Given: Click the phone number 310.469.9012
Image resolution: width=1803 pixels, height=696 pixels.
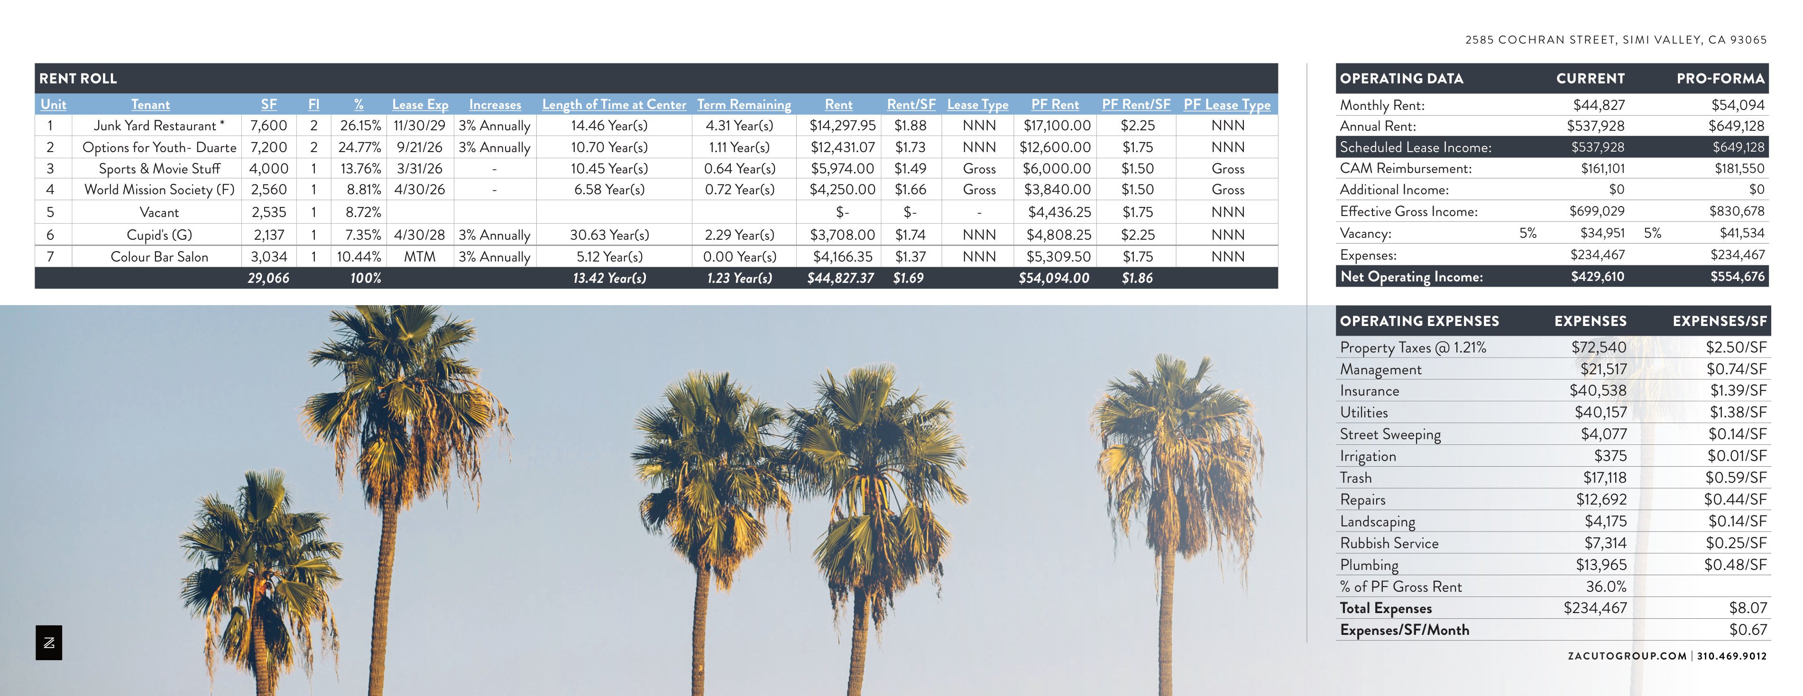Looking at the screenshot, I should (1731, 655).
